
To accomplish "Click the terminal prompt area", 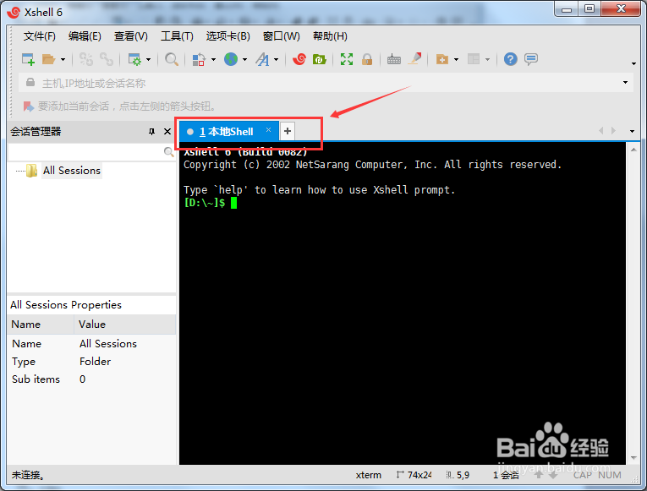I will (x=211, y=203).
